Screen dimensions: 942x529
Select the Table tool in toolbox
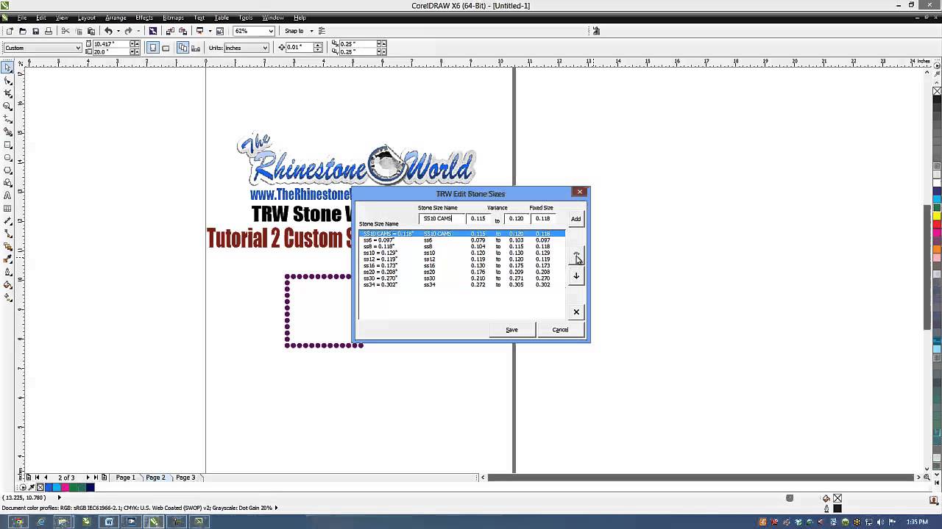click(x=7, y=209)
